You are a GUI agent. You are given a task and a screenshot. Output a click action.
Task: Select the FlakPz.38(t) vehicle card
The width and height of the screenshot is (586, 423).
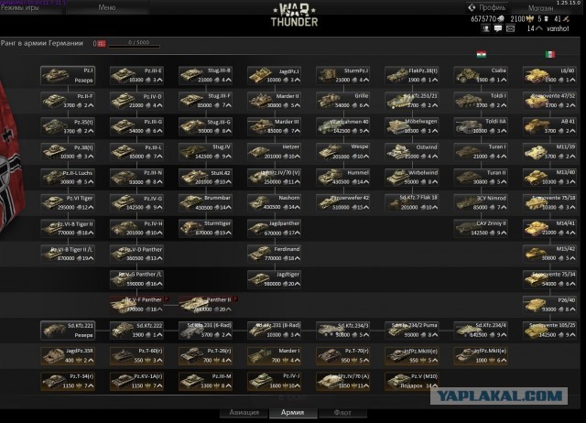pos(411,75)
